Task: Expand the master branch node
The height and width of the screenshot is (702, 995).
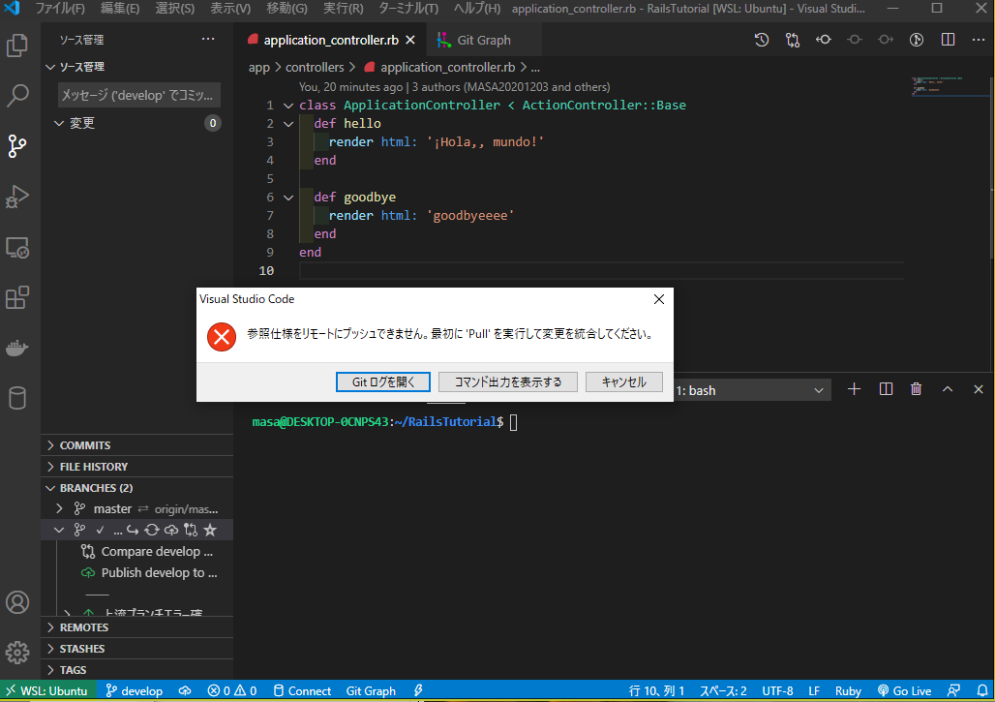Action: (x=59, y=509)
